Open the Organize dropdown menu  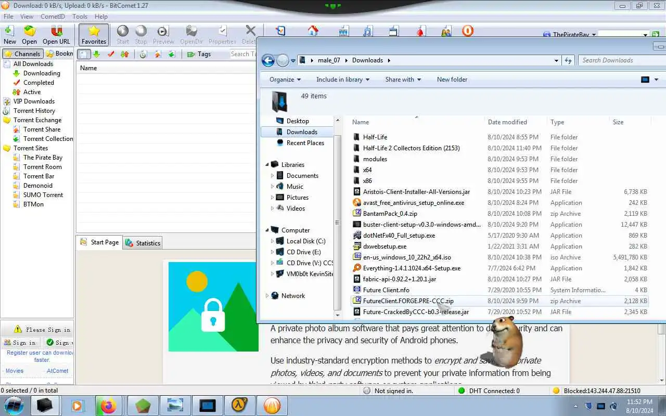(x=285, y=80)
